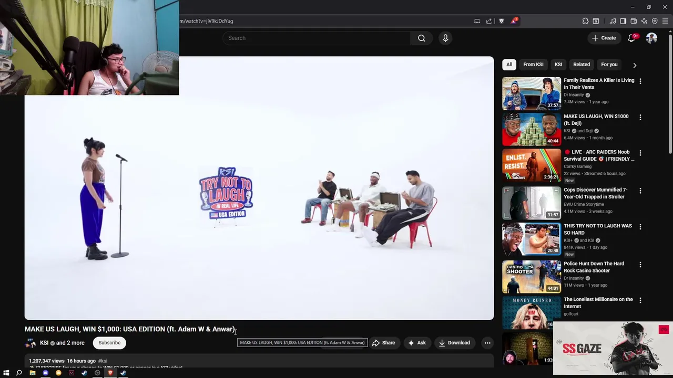Viewport: 673px width, 378px height.
Task: Open more actions three-dot menu below video
Action: pyautogui.click(x=487, y=343)
